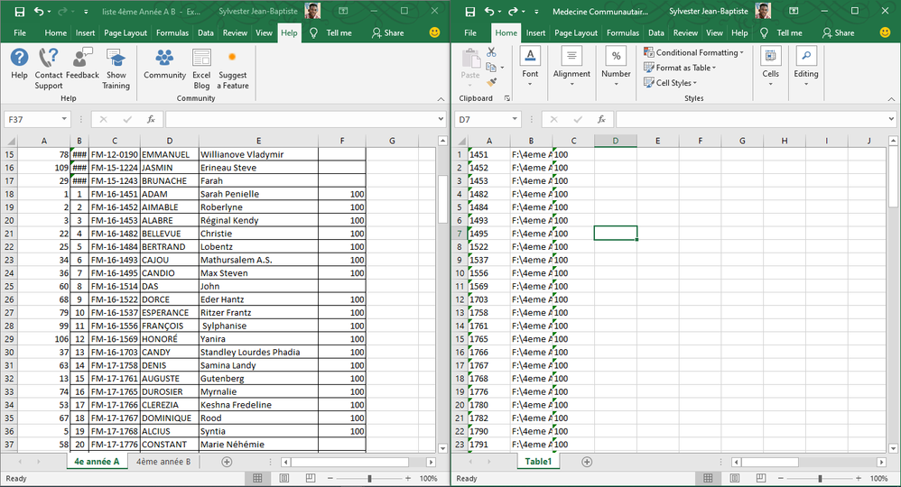
Task: Open Formulas tab in left window
Action: click(172, 32)
